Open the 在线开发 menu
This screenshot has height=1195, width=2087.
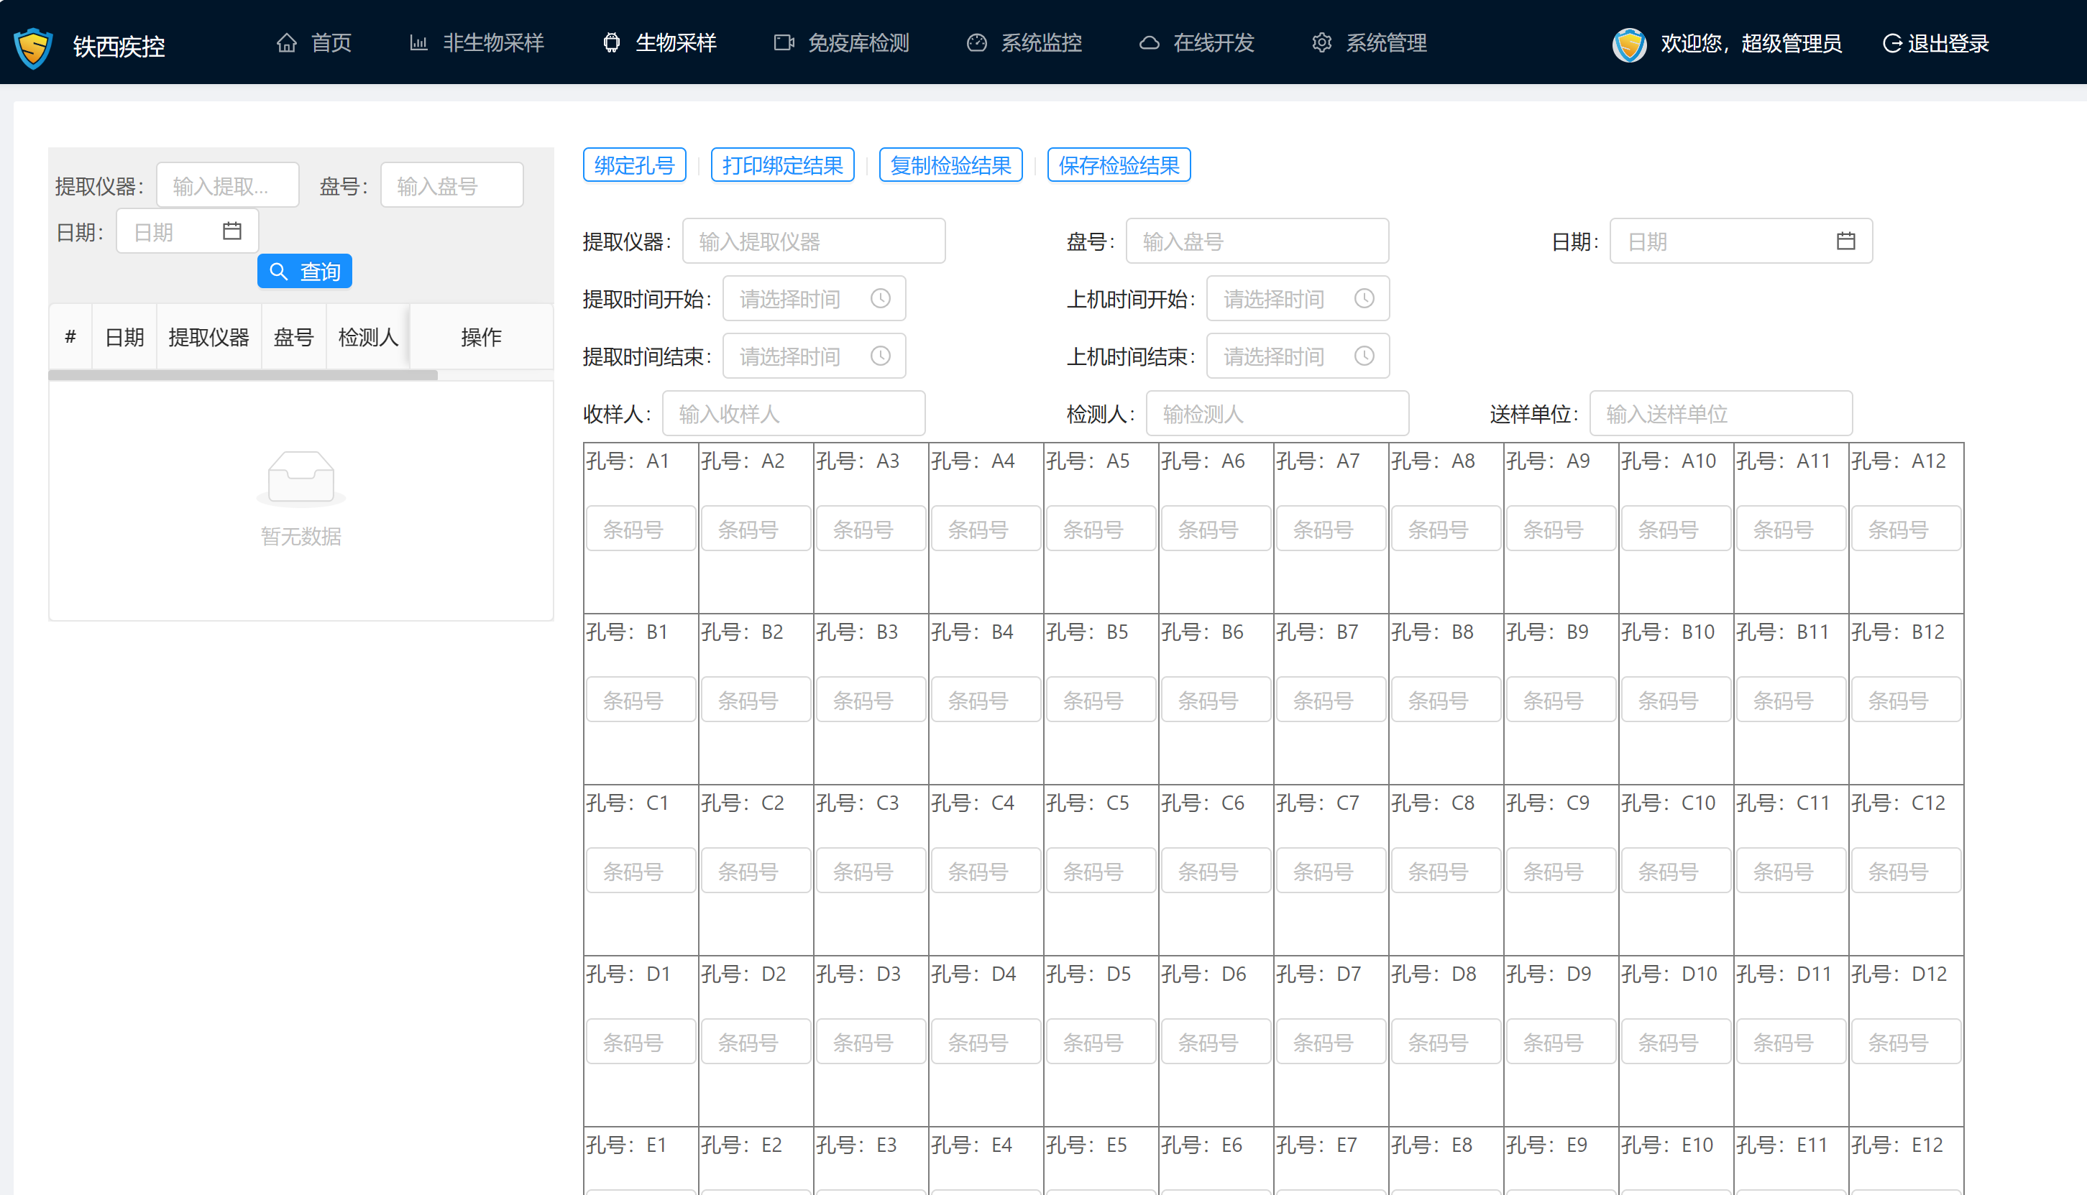tap(1197, 42)
